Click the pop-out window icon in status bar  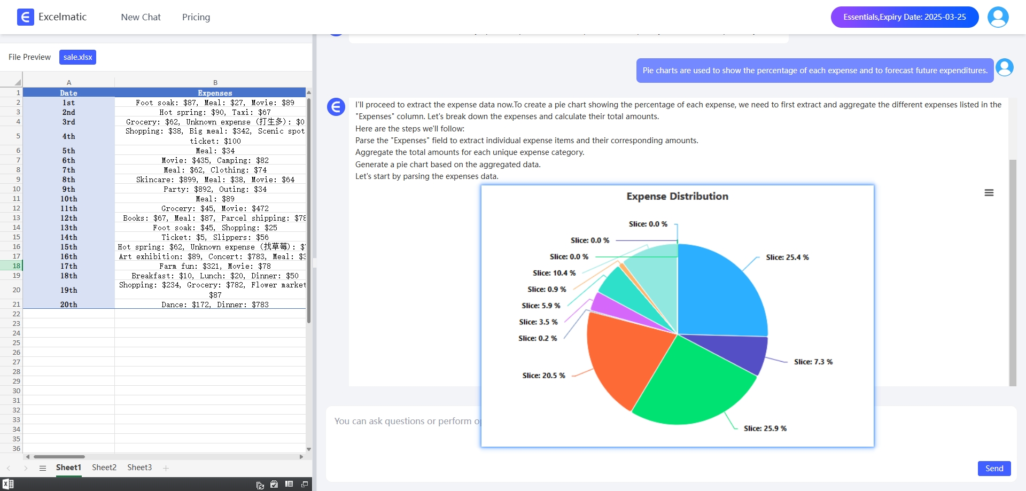click(x=305, y=484)
